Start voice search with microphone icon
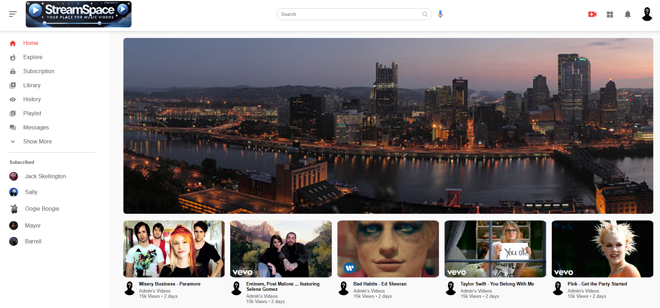This screenshot has width=660, height=308. [x=440, y=14]
